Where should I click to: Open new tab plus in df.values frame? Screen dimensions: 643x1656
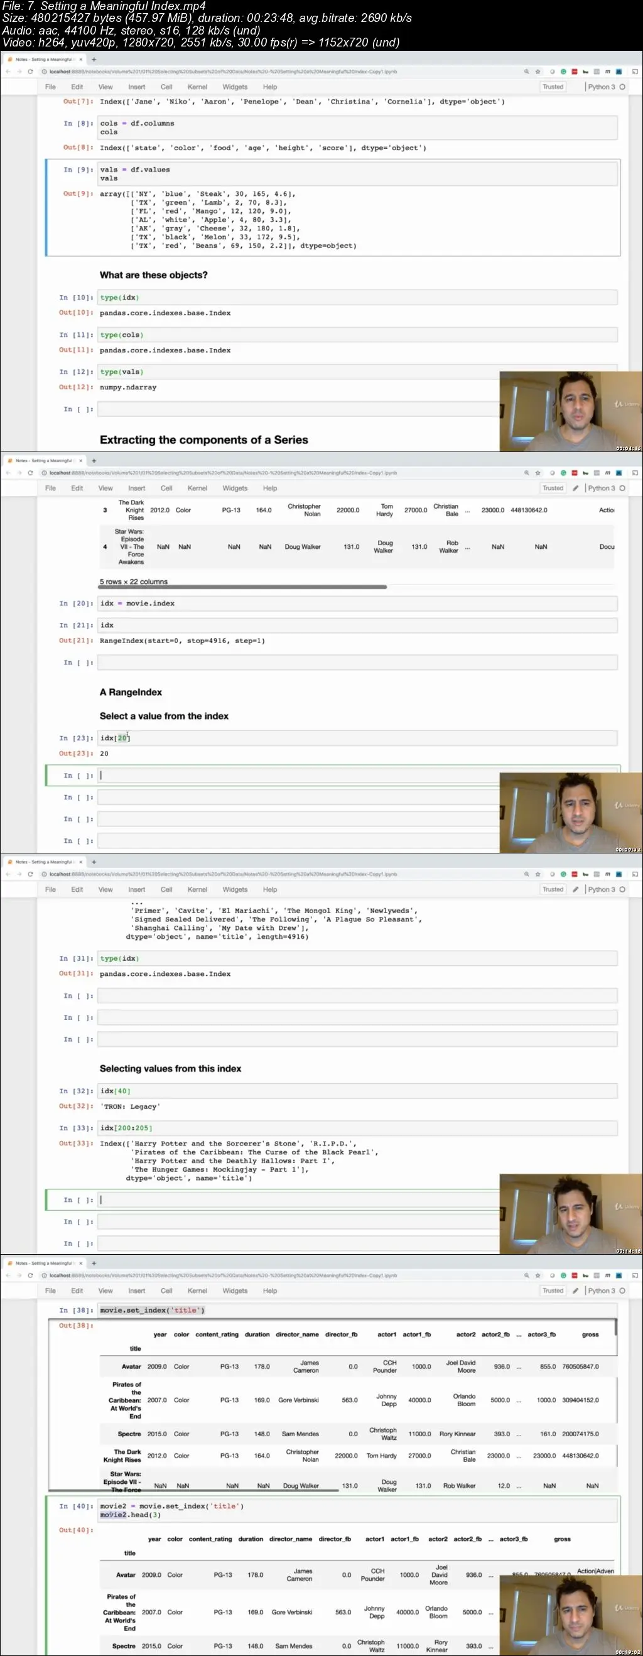click(94, 59)
